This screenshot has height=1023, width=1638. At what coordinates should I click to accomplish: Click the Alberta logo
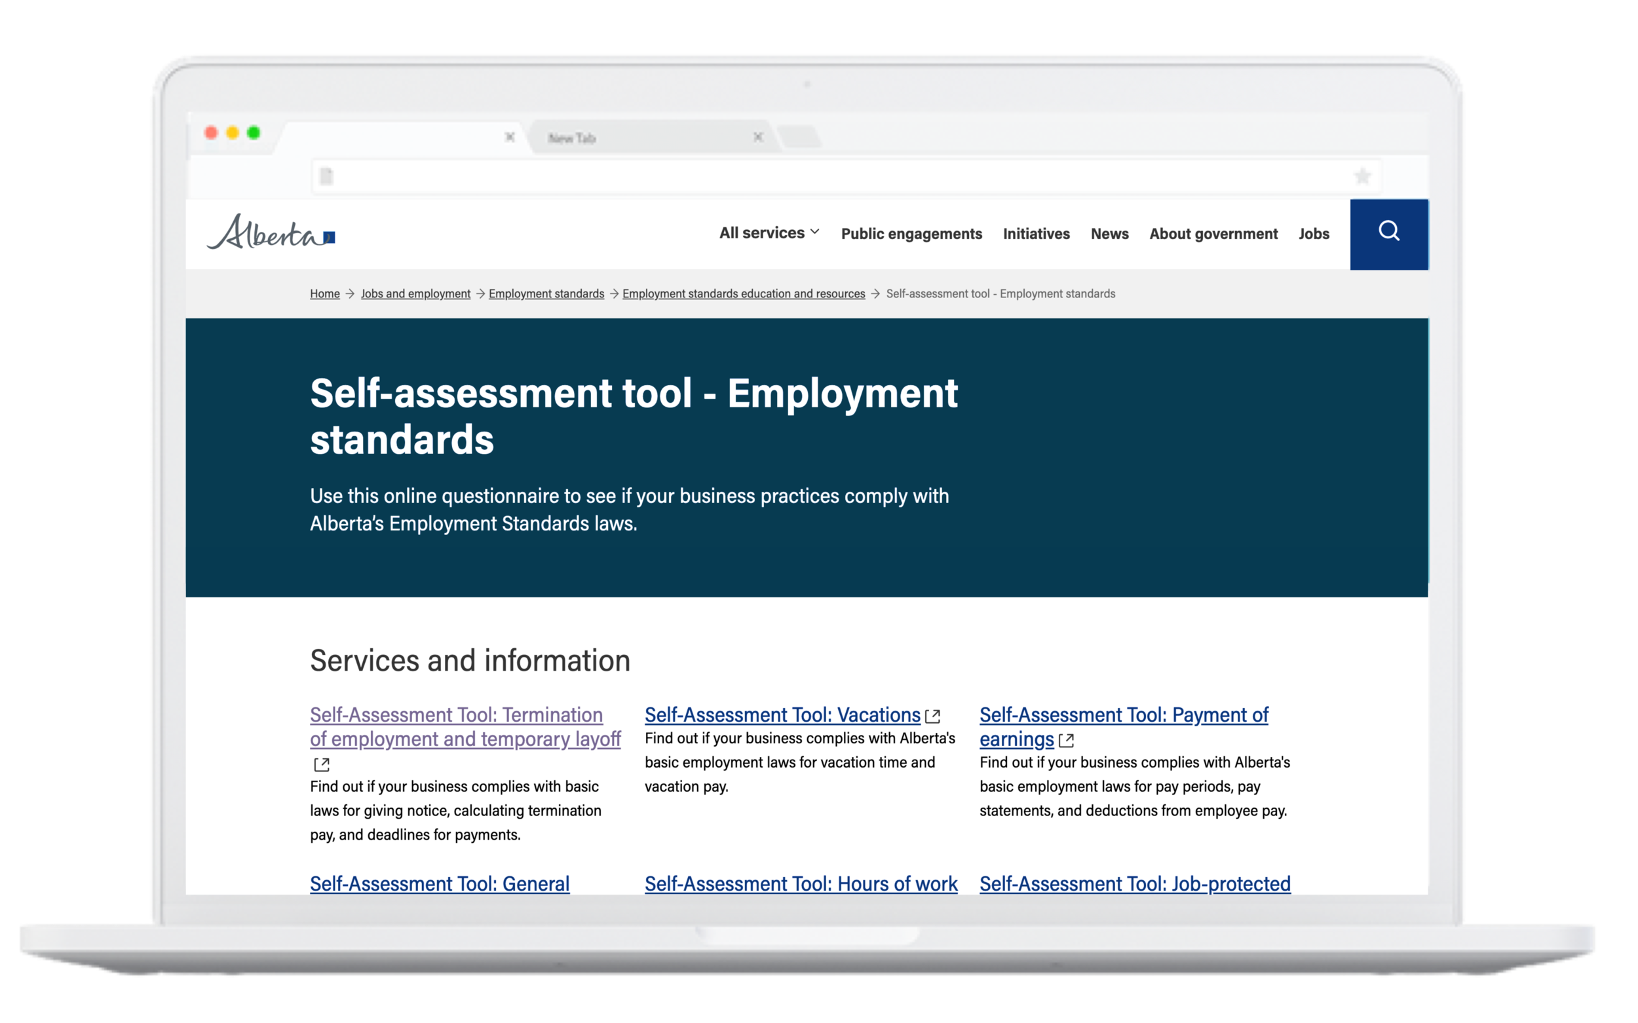[x=271, y=232]
